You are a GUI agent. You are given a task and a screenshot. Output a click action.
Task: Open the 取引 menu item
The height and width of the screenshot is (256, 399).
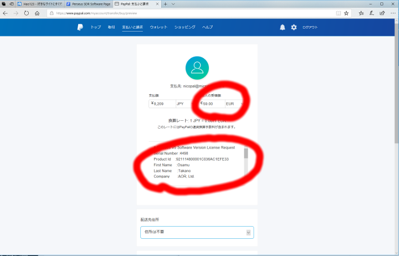click(111, 27)
